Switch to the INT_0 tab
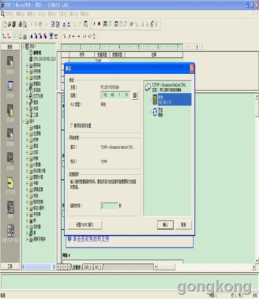Image resolution: width=259 pixels, height=299 pixels. click(98, 268)
